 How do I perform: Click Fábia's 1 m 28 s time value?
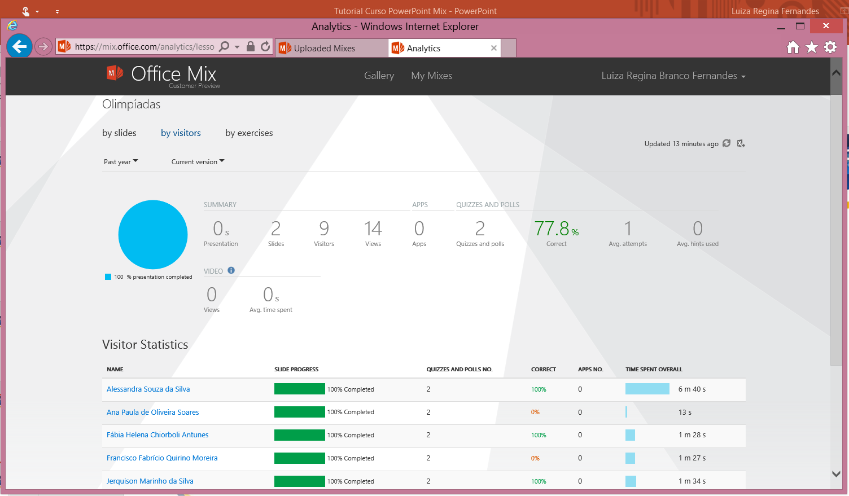[x=692, y=434]
